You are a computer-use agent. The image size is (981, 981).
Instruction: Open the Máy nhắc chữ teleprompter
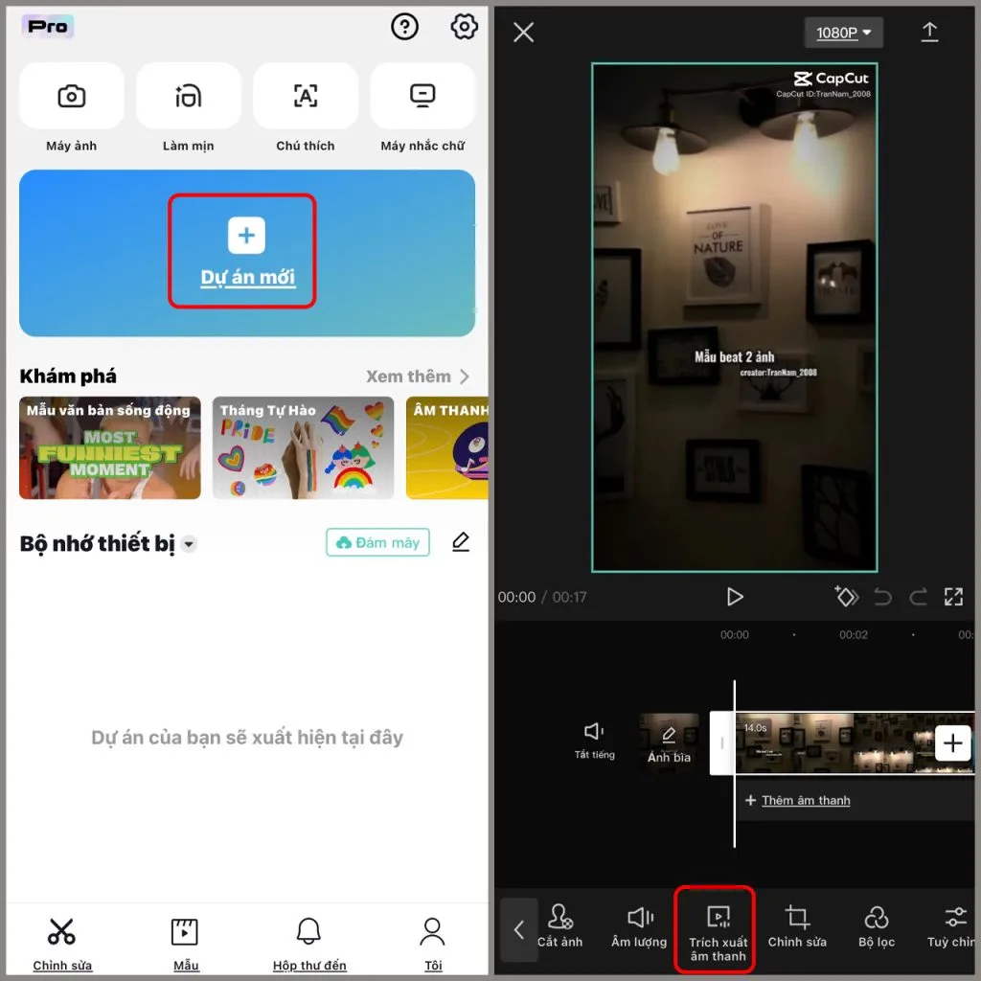pyautogui.click(x=422, y=109)
